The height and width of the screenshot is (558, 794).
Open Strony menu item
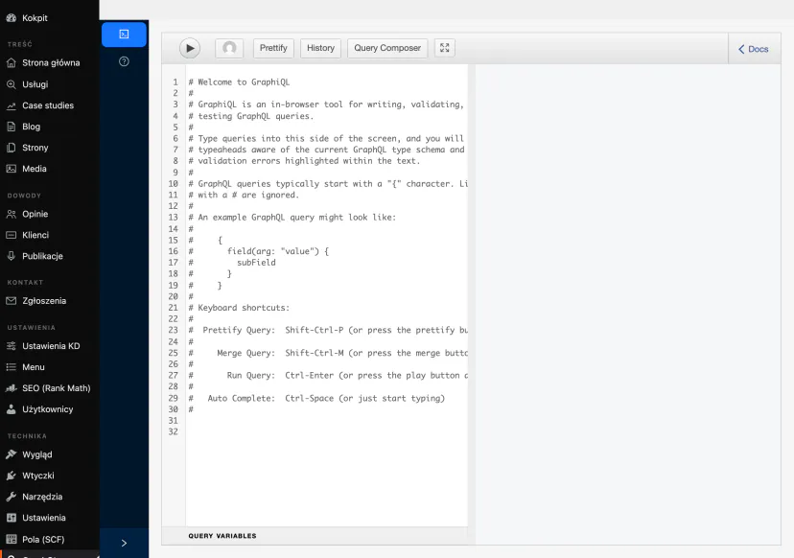(x=50, y=148)
